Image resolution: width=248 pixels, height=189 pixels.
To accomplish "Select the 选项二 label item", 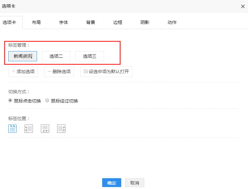I will click(x=56, y=56).
